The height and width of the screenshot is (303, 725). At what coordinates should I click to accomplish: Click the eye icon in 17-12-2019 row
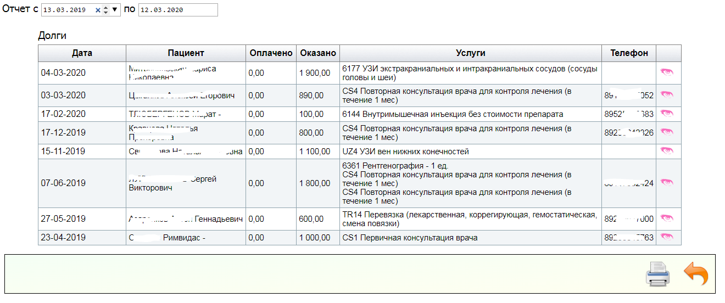[667, 132]
